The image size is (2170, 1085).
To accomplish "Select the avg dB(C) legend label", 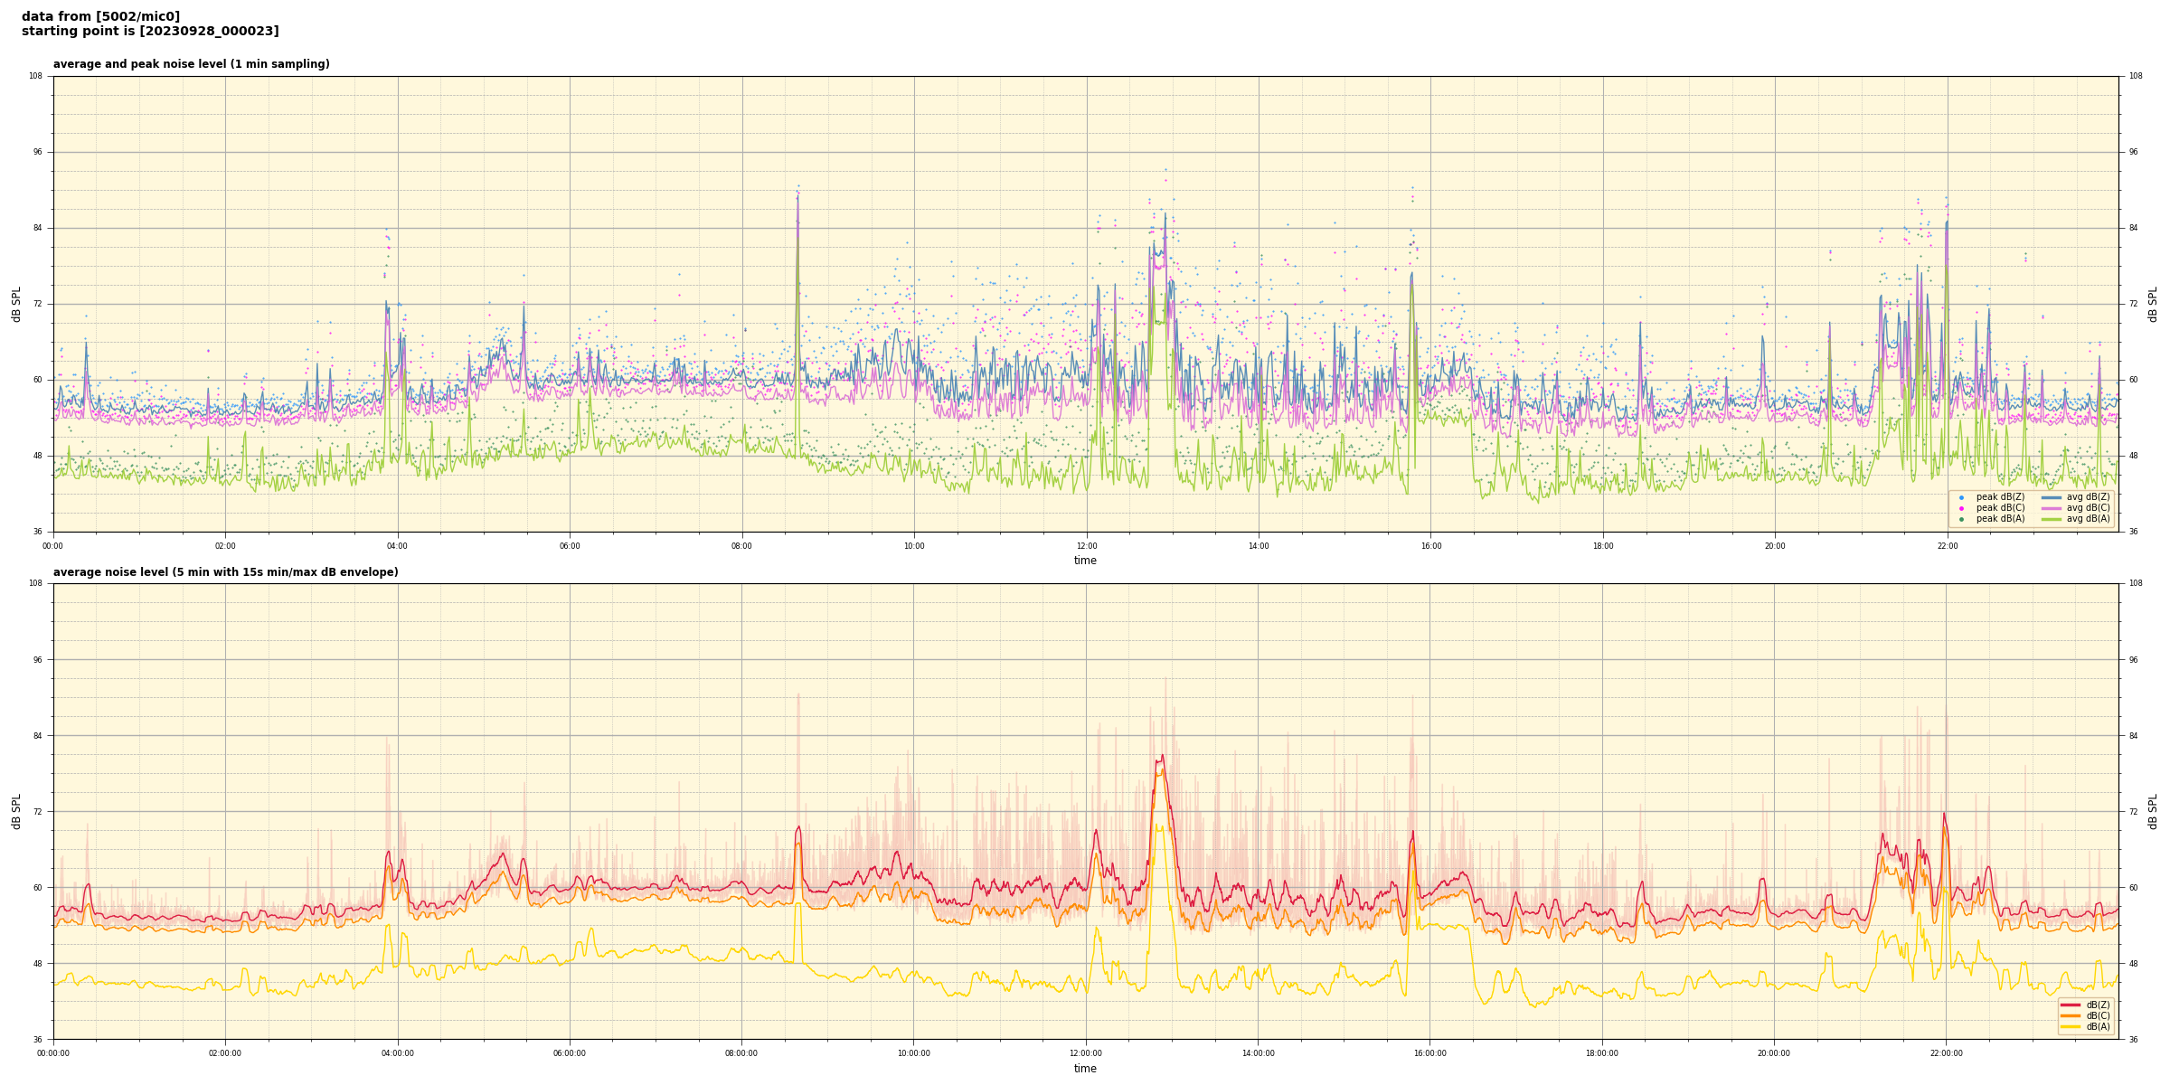I will (2088, 508).
